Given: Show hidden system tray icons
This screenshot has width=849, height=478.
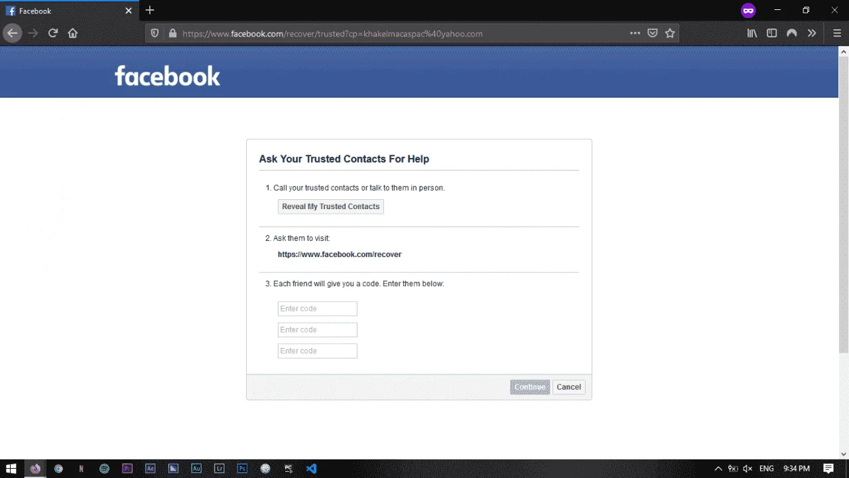Looking at the screenshot, I should pos(718,469).
